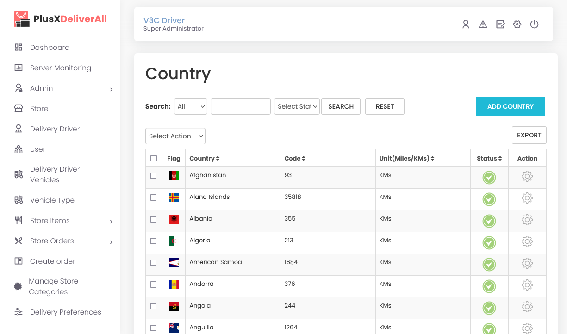
Task: Click Andorra's green status check icon
Action: tap(489, 286)
